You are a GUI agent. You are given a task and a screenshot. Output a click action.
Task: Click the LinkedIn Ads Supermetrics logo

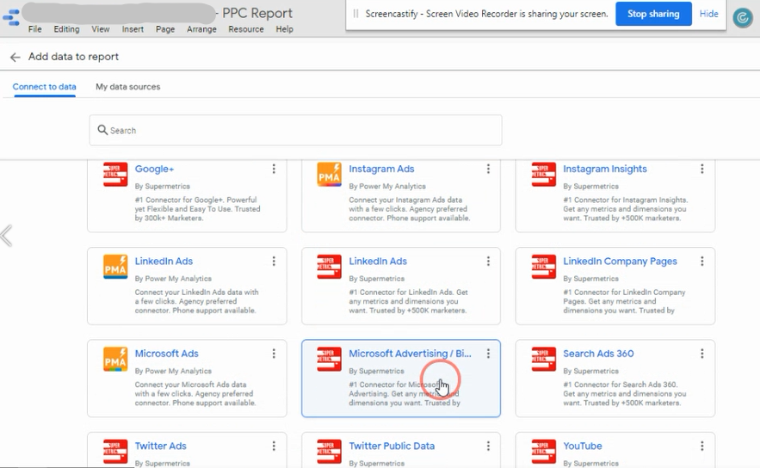click(x=329, y=267)
